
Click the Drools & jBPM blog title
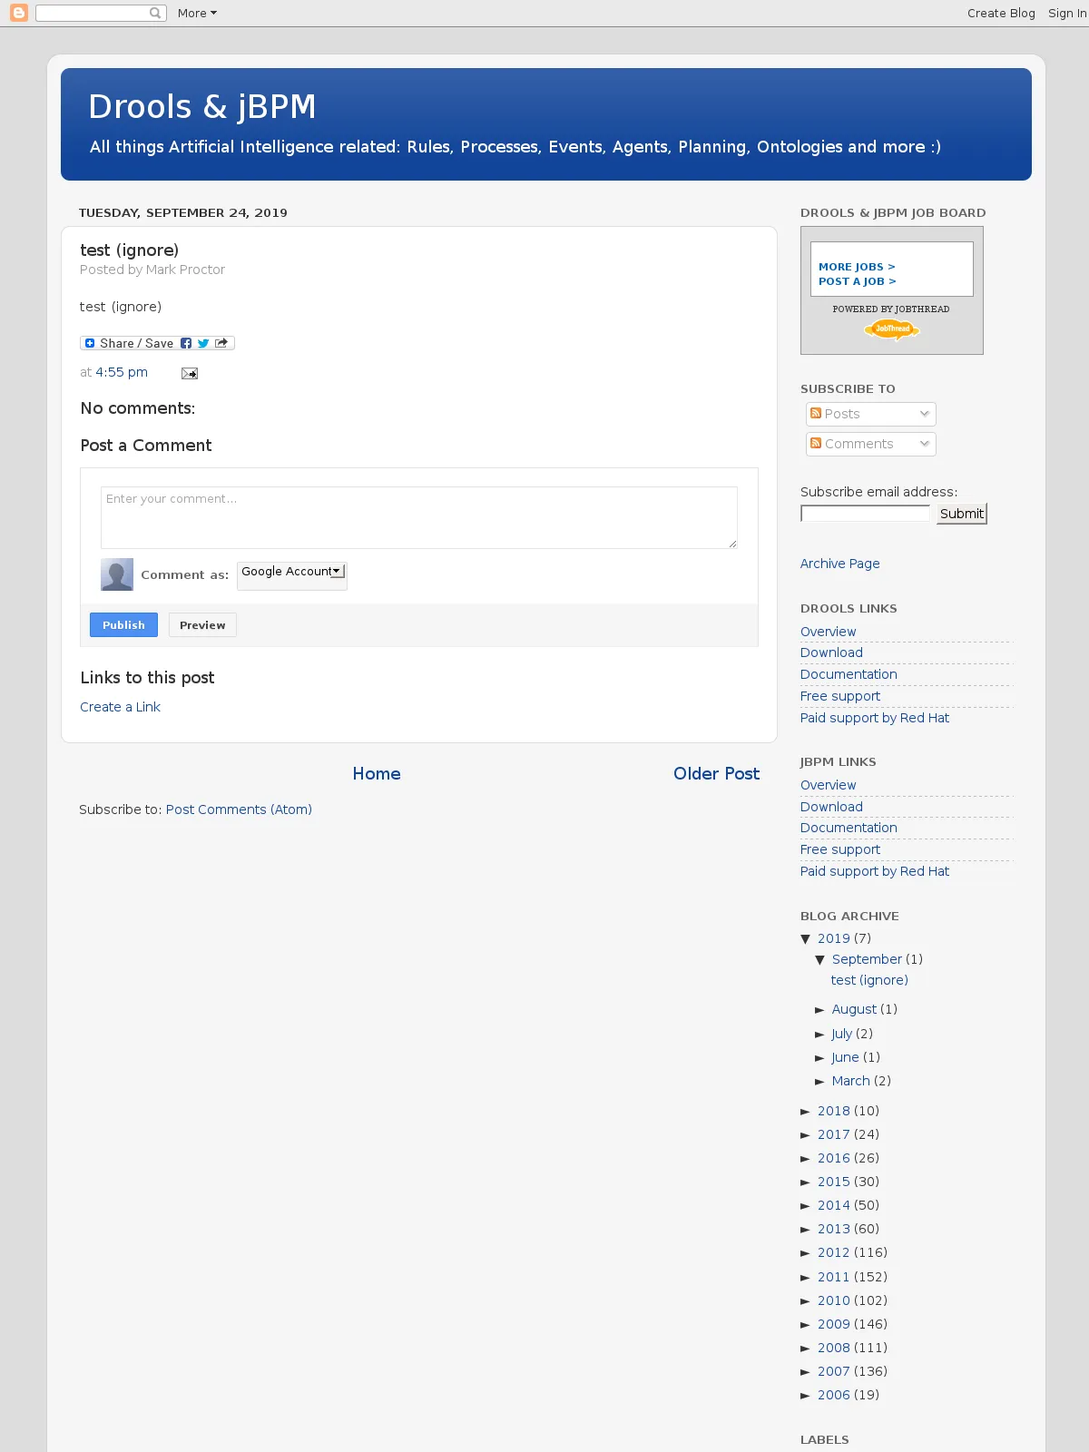[x=202, y=107]
